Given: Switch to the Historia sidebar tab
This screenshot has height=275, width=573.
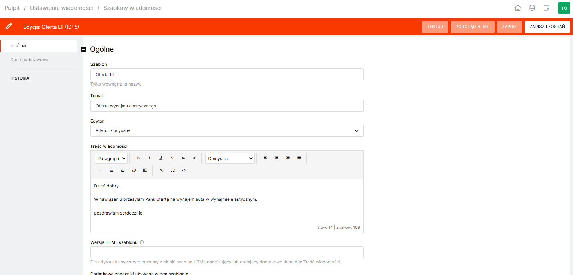Looking at the screenshot, I should [x=20, y=78].
